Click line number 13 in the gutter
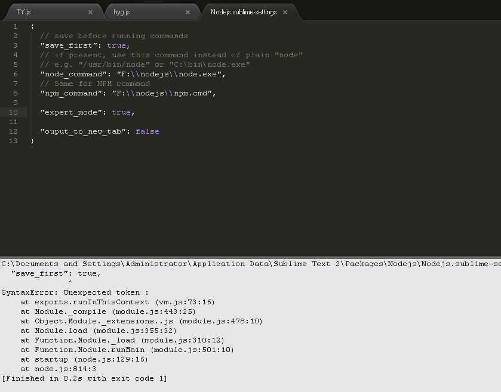 [13, 141]
